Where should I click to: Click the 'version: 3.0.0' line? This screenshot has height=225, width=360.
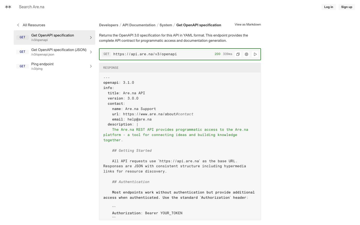pyautogui.click(x=123, y=98)
